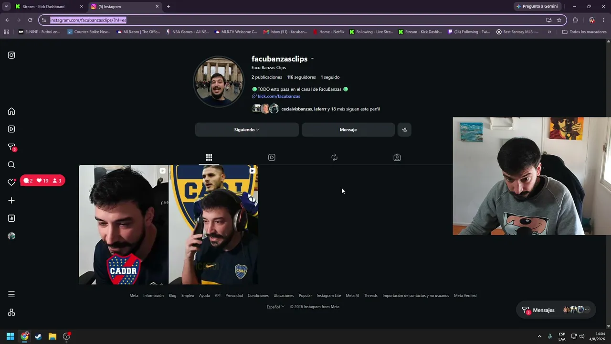The height and width of the screenshot is (344, 611).
Task: Select the posts grid tab
Action: (209, 157)
